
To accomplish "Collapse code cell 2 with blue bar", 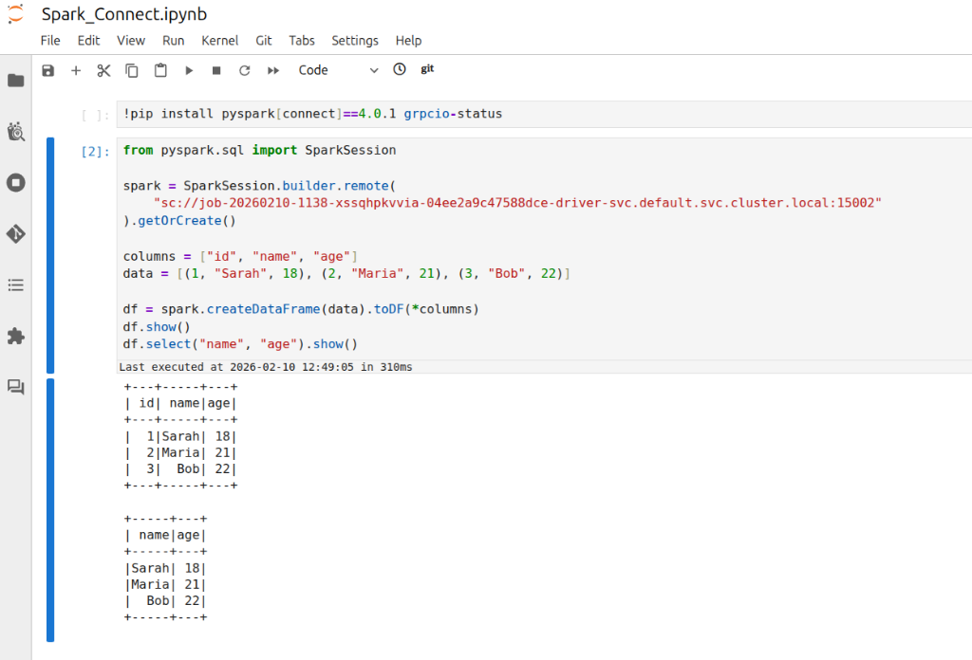I will coord(50,255).
